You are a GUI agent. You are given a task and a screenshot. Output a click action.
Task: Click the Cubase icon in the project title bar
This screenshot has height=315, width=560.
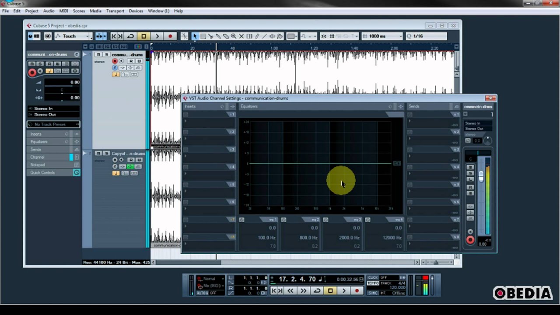pyautogui.click(x=29, y=26)
